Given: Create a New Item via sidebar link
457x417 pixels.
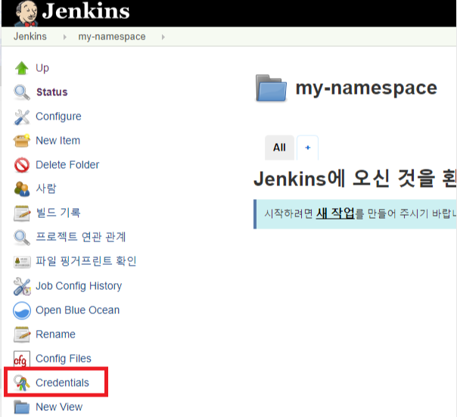Looking at the screenshot, I should pos(58,141).
